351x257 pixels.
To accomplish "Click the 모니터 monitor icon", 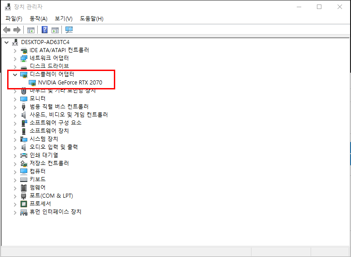I will 24,99.
